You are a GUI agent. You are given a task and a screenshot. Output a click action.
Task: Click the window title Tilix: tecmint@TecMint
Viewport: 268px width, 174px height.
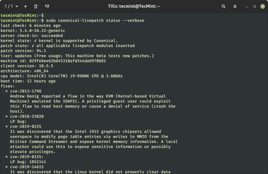tap(134, 6)
